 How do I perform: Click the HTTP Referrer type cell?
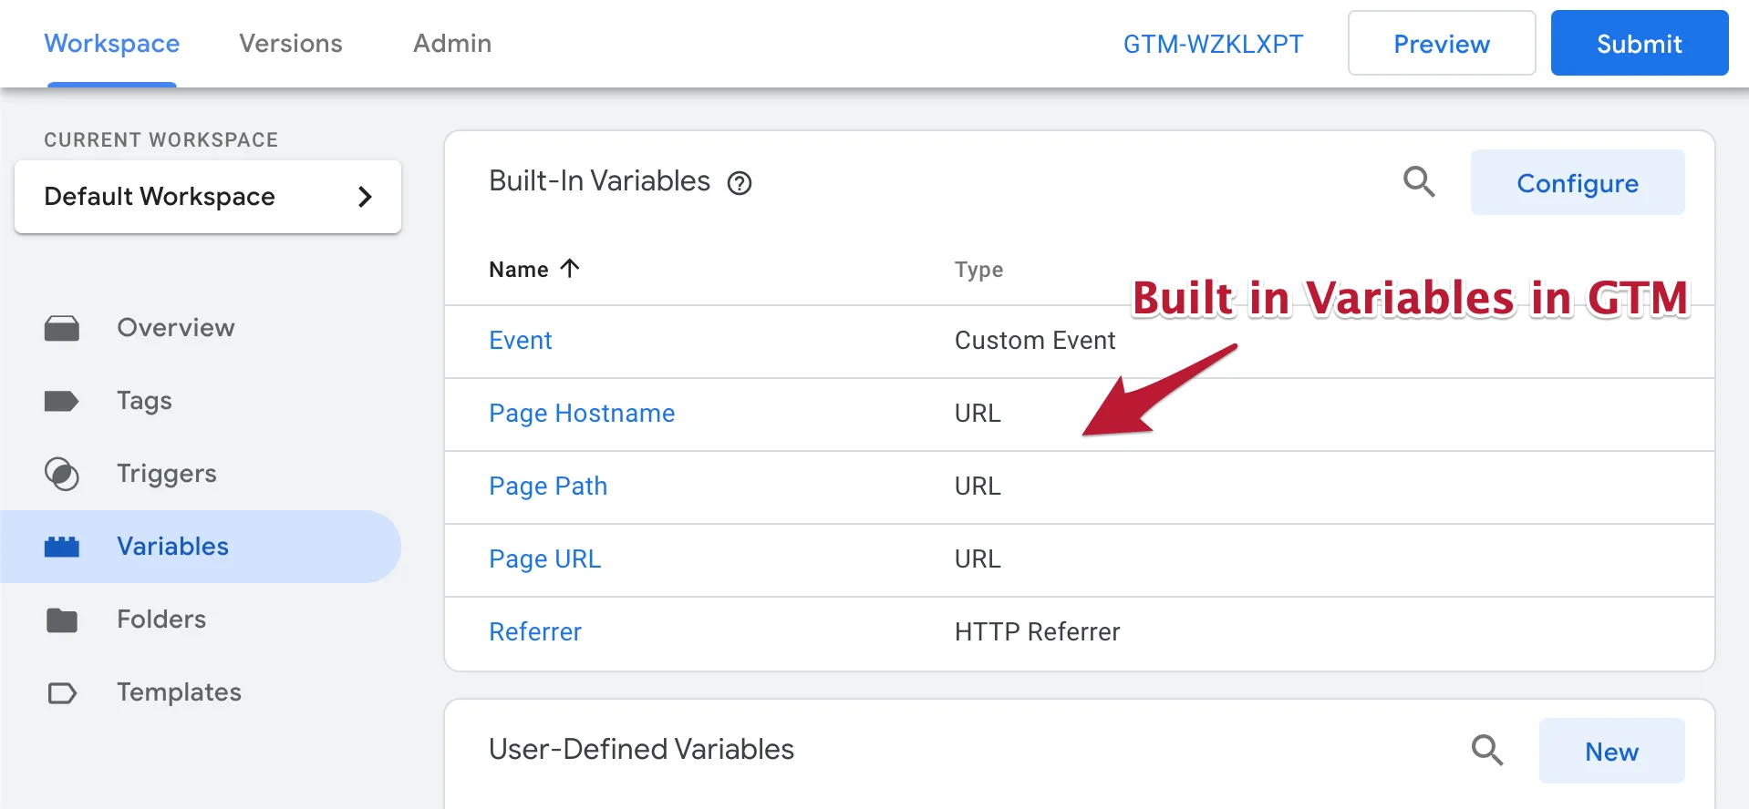[x=1038, y=631]
